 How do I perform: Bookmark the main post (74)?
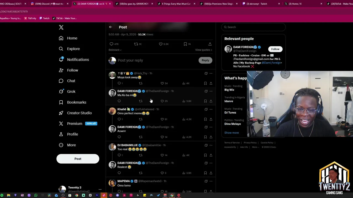(185, 44)
